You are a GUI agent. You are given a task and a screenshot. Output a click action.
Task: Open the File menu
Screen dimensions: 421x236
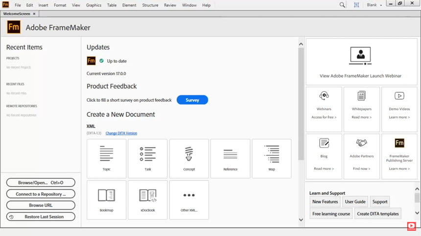(18, 5)
